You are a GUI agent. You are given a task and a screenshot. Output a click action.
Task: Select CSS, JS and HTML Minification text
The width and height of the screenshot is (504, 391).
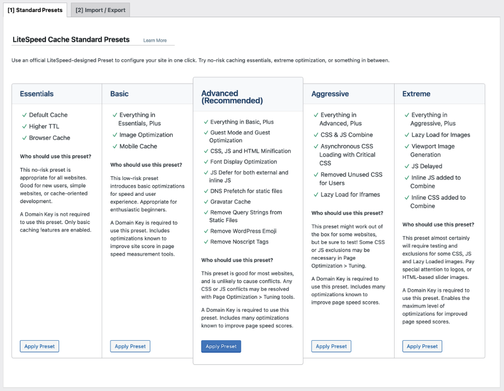(x=250, y=151)
